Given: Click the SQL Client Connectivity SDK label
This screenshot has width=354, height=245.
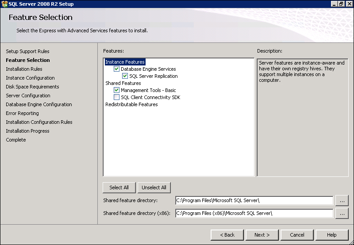Looking at the screenshot, I should (150, 97).
